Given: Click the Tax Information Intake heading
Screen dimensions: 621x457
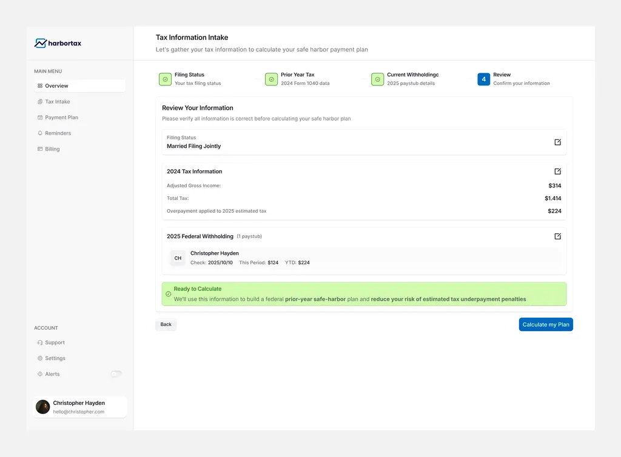Looking at the screenshot, I should 192,38.
